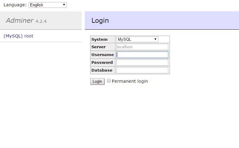Click the arrow on the Language select box
The width and height of the screenshot is (239, 148).
point(64,5)
